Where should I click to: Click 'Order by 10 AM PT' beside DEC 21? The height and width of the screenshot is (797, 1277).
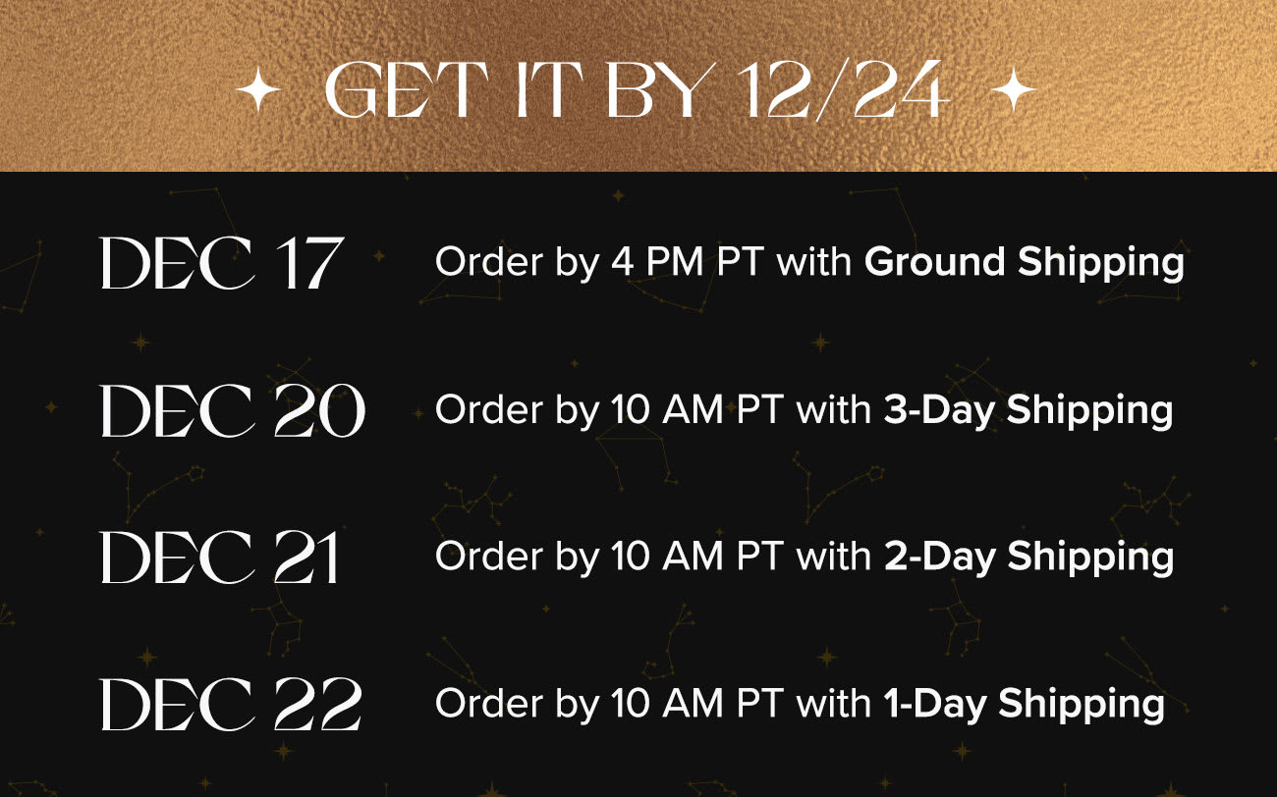click(x=609, y=558)
